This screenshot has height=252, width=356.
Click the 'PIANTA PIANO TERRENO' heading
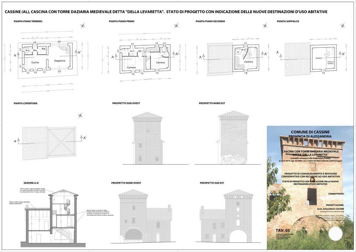(28, 21)
